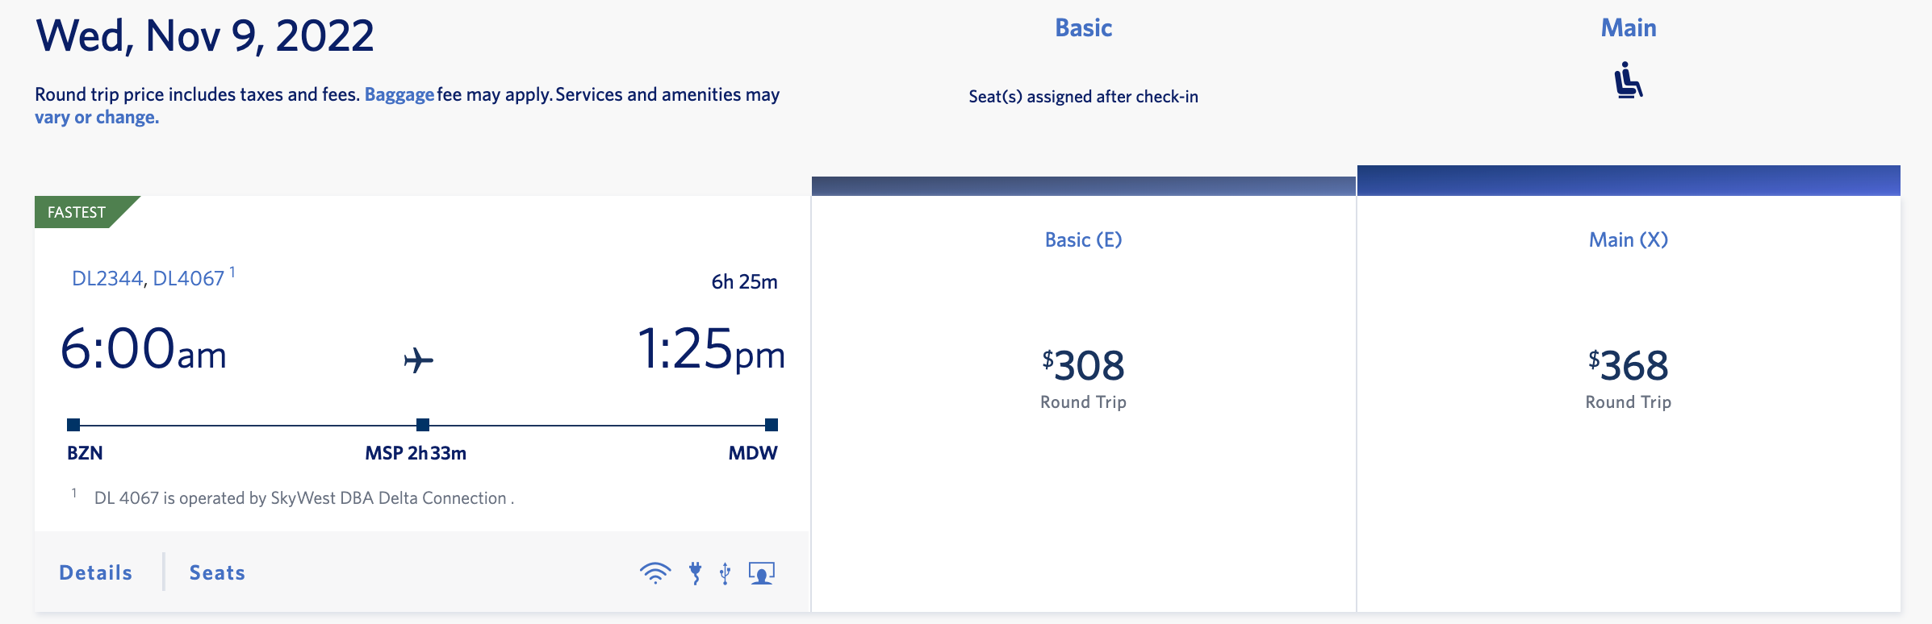Click the vary or change link
The height and width of the screenshot is (624, 1932).
click(x=97, y=117)
